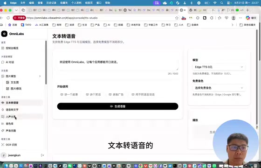Open the 文件 menu
261x168 pixels.
tap(23, 3)
